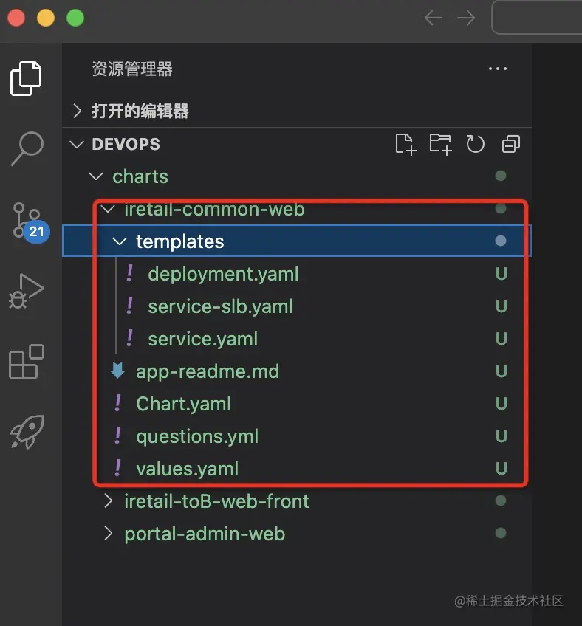Open questions.yml file
Viewport: 582px width, 626px height.
tap(297, 436)
